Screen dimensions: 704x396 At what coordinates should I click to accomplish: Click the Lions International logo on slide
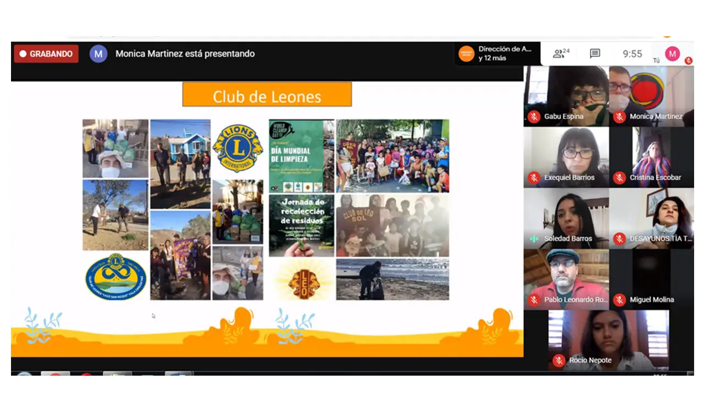(x=238, y=148)
